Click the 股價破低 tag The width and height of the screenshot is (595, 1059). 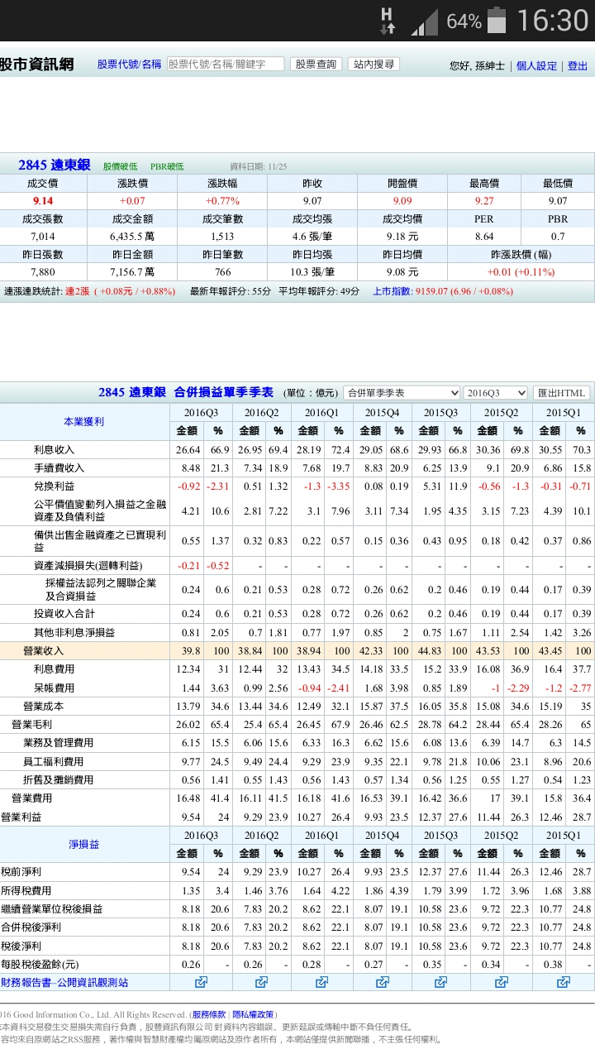click(x=120, y=166)
